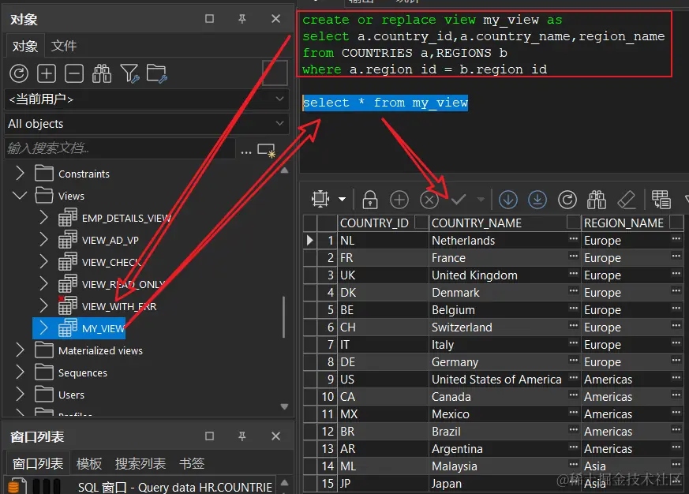This screenshot has width=689, height=494.
Task: Open the folder configuration icon
Action: [x=157, y=73]
